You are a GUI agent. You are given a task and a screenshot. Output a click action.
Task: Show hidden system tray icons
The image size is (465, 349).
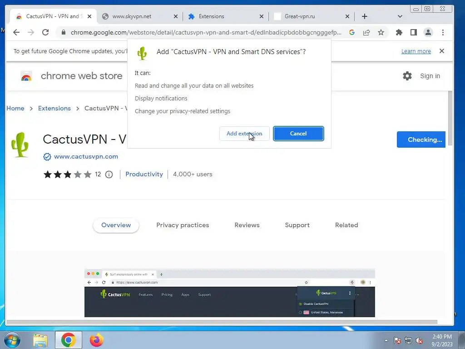coord(386,340)
